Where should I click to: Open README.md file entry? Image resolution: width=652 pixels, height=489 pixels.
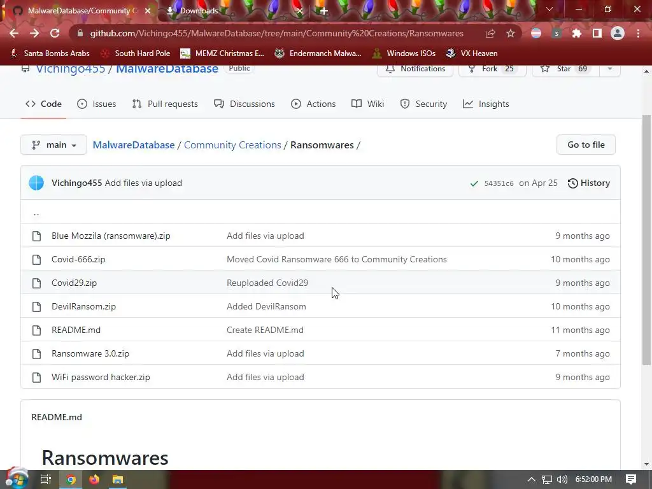(76, 330)
